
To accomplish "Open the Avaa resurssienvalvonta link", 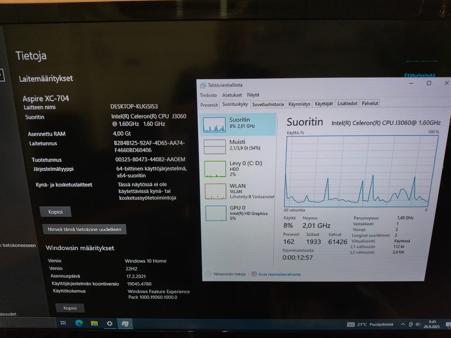I will pyautogui.click(x=279, y=274).
